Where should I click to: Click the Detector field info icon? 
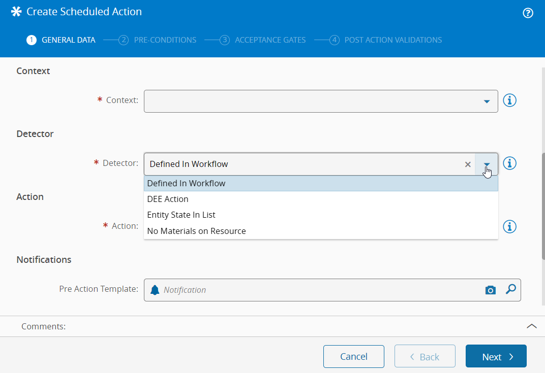(509, 163)
